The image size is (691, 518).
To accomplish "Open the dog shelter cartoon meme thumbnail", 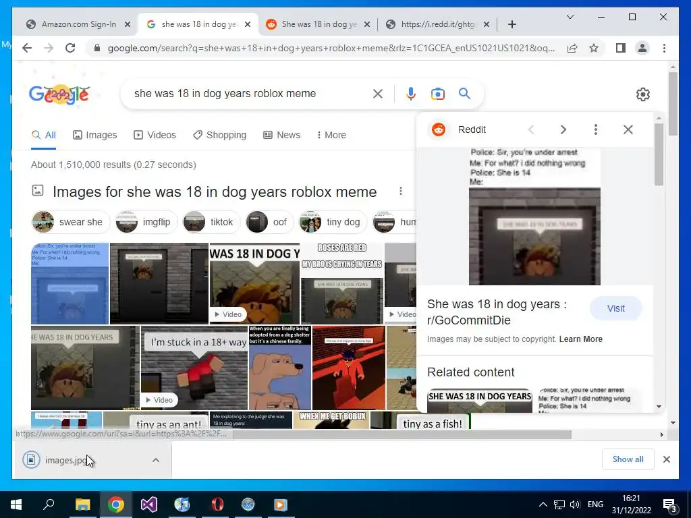I will pos(280,368).
